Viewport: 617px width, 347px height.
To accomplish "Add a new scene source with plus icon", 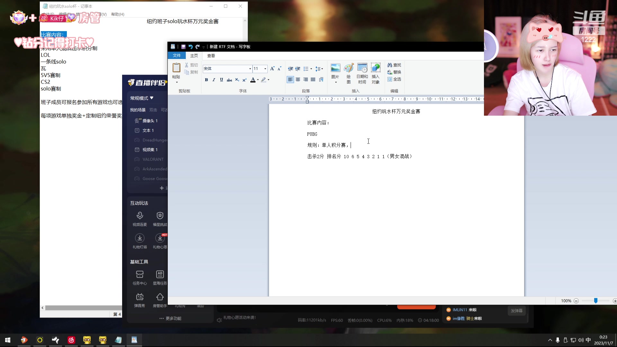I will click(162, 188).
